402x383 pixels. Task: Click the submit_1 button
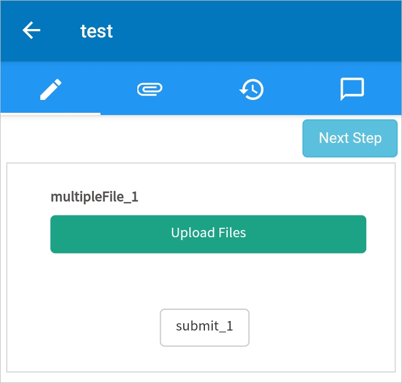[x=204, y=327]
